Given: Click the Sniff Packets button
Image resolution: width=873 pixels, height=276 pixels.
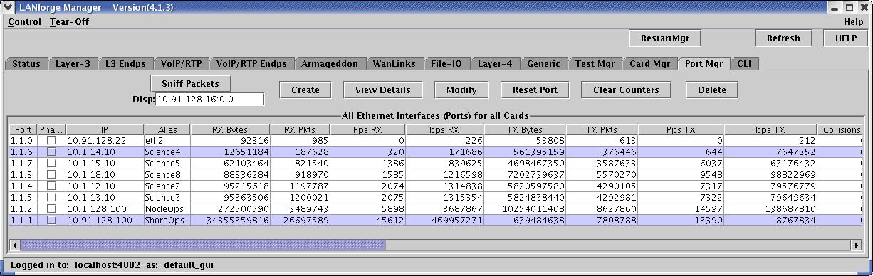Looking at the screenshot, I should click(x=190, y=83).
